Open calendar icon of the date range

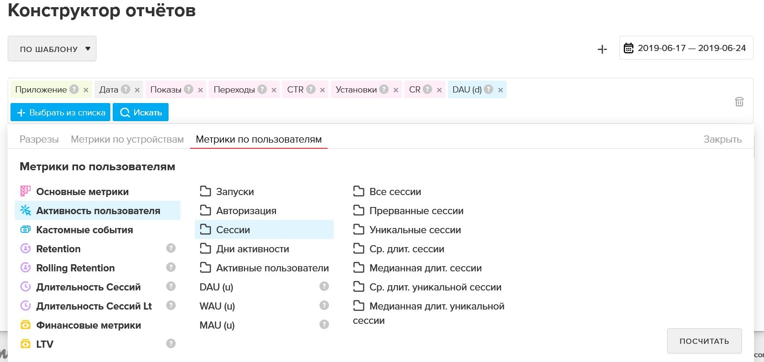coord(629,48)
